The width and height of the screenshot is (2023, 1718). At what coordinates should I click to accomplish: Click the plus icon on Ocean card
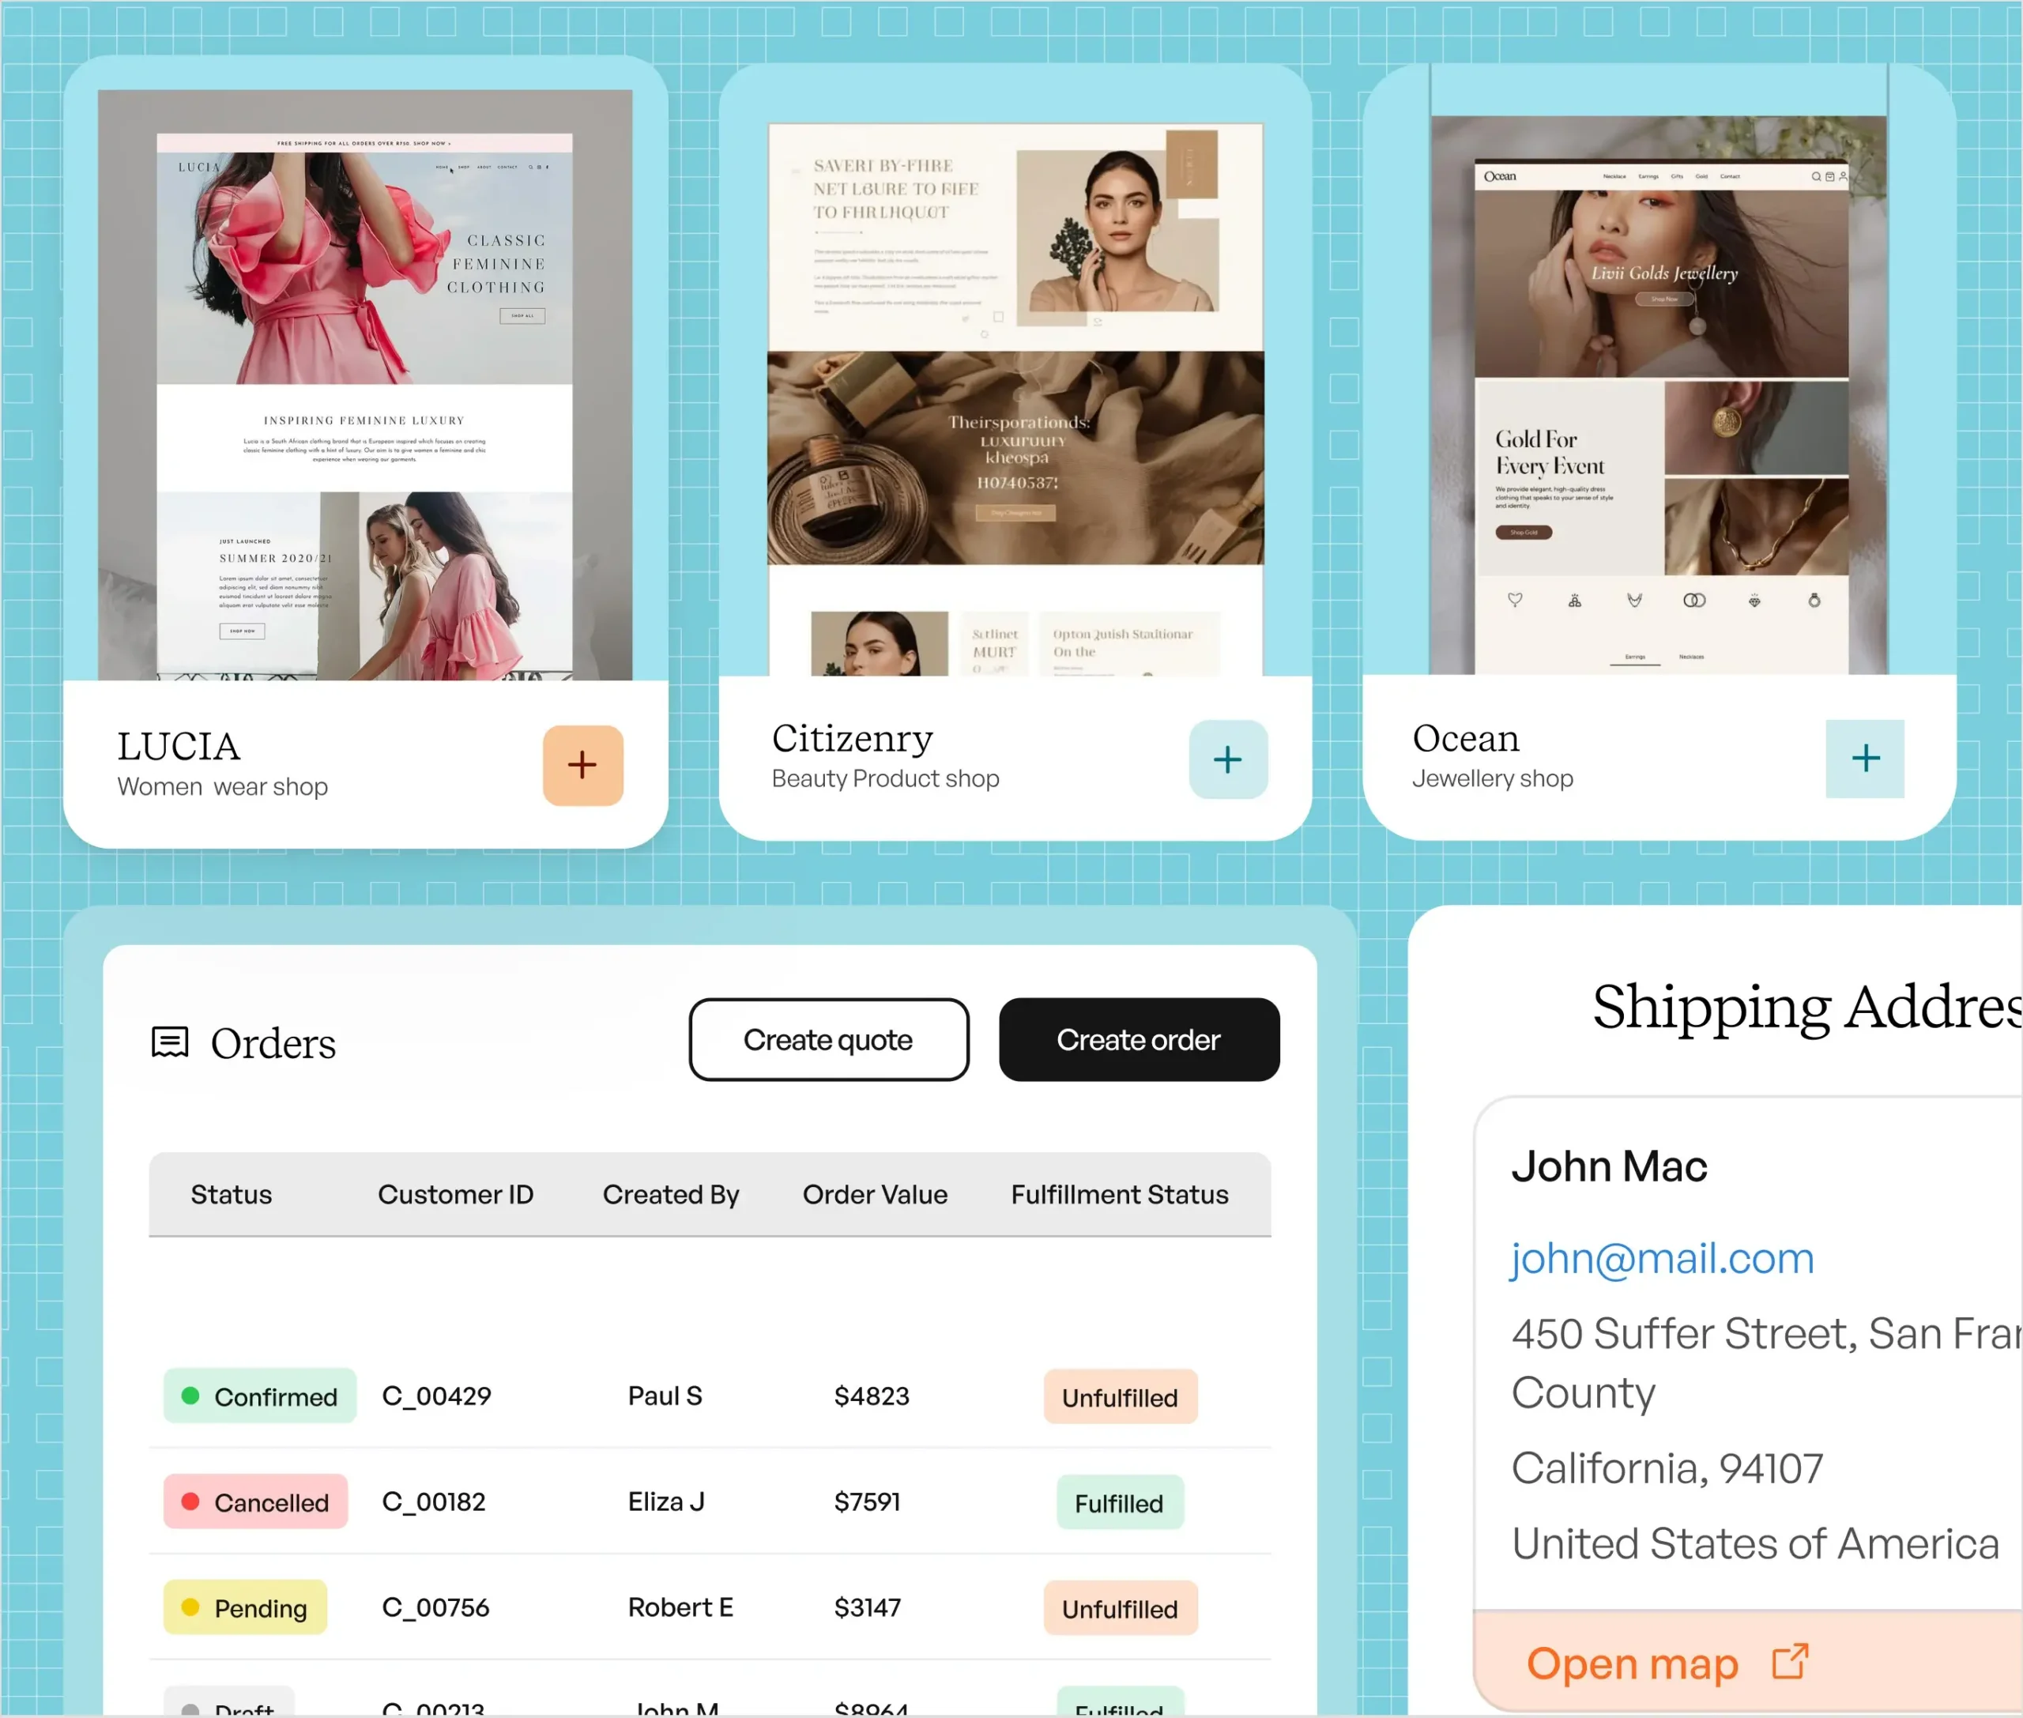click(x=1865, y=759)
